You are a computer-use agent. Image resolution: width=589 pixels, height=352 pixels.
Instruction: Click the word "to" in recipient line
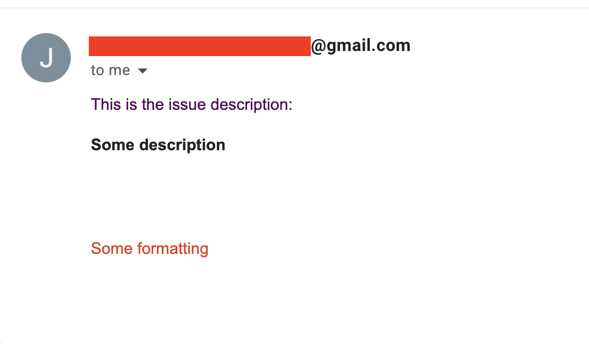(x=97, y=71)
